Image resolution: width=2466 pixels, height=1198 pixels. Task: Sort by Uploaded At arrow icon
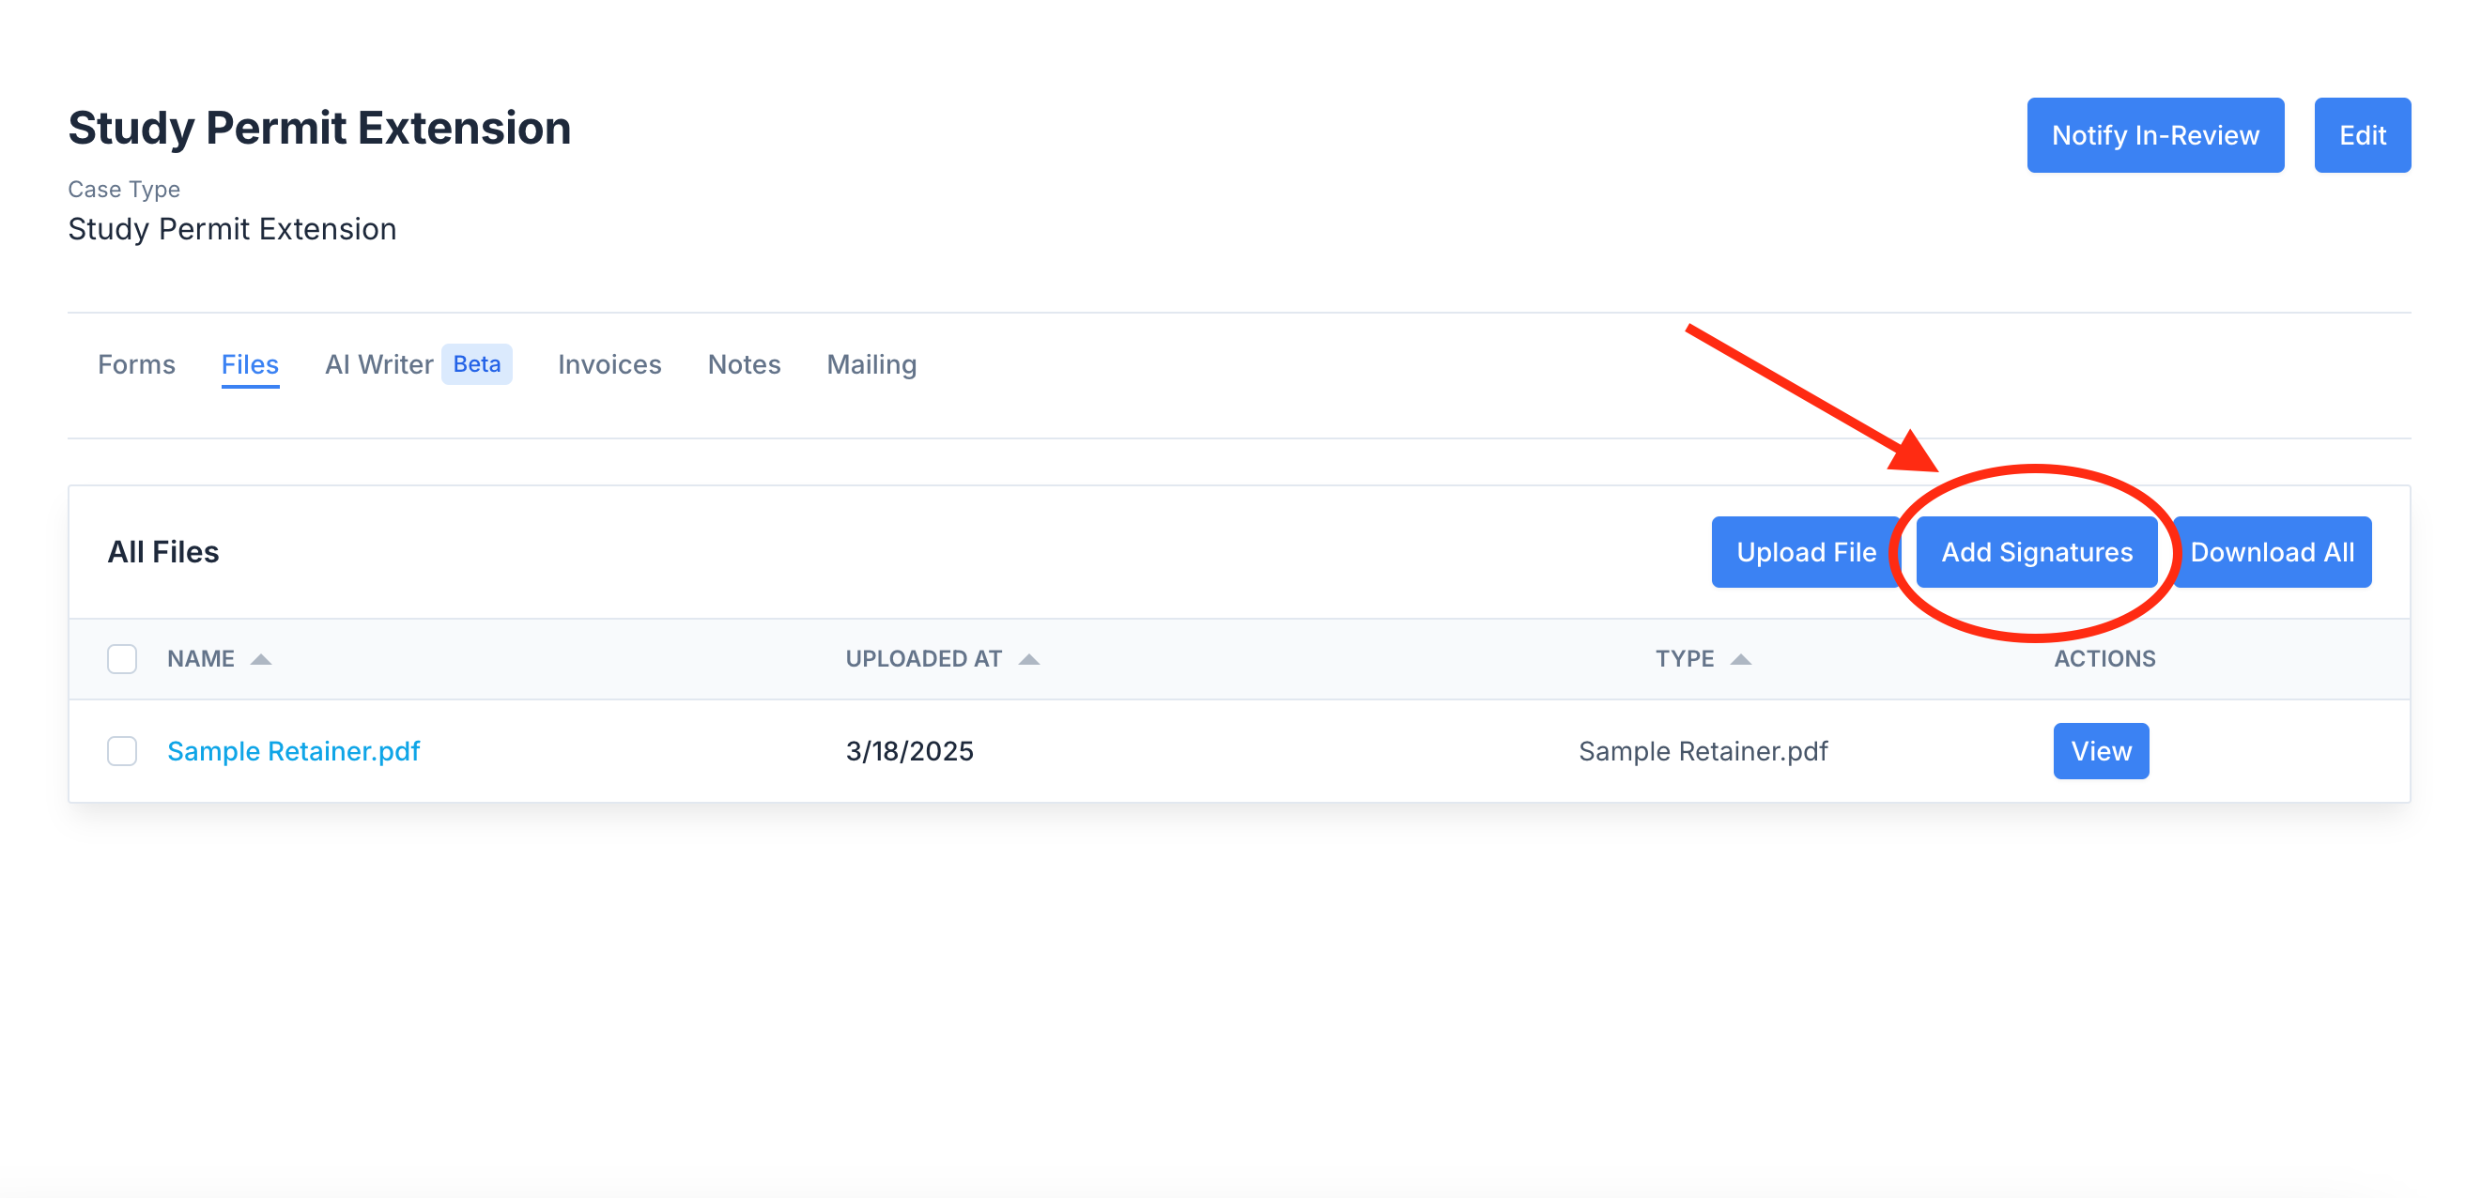click(x=1029, y=659)
